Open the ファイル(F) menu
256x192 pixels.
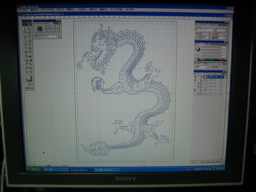(23, 10)
